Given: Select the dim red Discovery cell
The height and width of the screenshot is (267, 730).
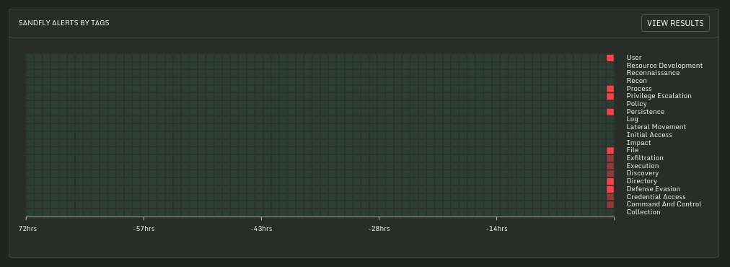Looking at the screenshot, I should coord(610,174).
